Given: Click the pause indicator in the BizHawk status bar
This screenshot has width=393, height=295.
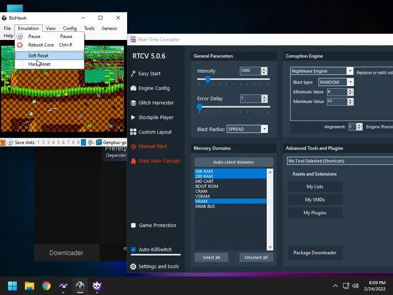Looking at the screenshot, I should [x=10, y=143].
